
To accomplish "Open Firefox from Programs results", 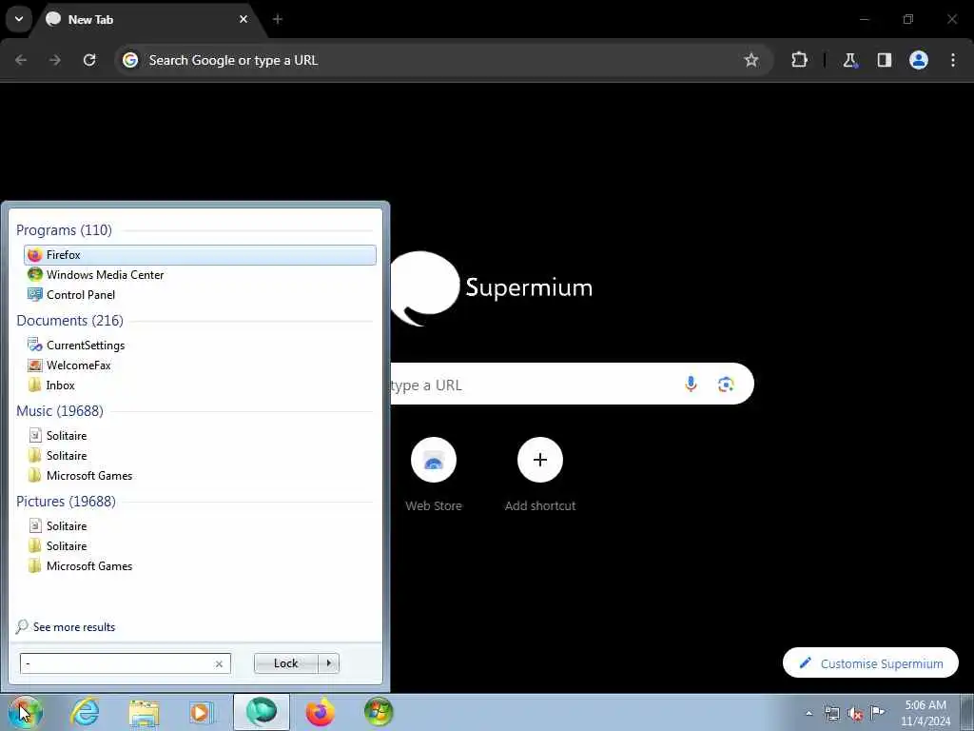I will [x=200, y=255].
